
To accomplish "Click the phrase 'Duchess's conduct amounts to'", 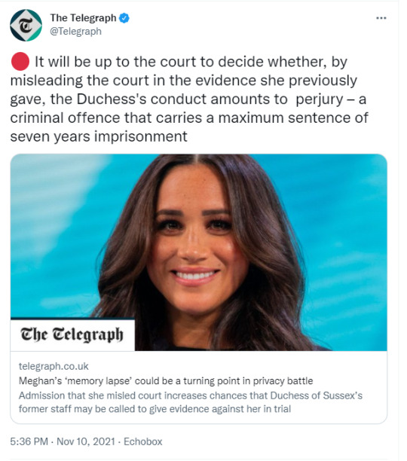I will 182,99.
